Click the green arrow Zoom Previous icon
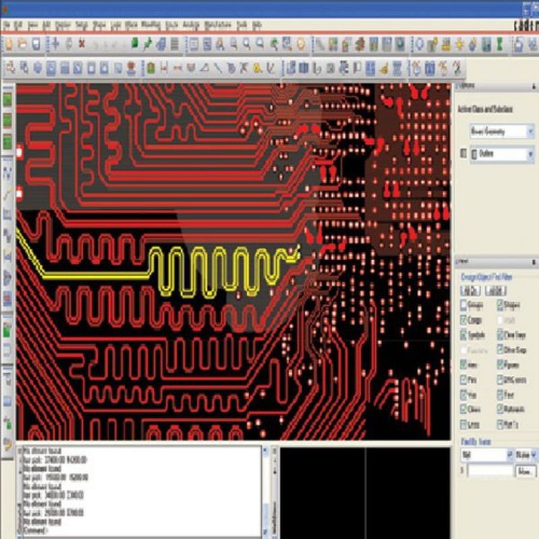539x539 pixels. tap(274, 44)
